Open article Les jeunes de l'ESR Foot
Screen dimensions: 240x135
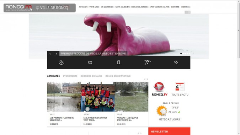click(95, 119)
